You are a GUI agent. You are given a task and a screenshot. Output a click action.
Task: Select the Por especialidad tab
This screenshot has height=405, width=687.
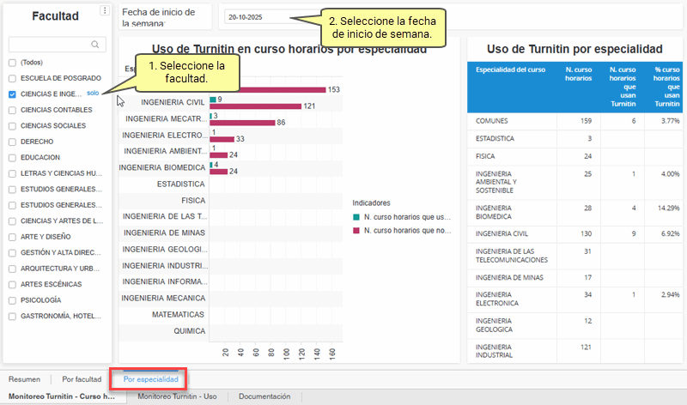click(150, 378)
